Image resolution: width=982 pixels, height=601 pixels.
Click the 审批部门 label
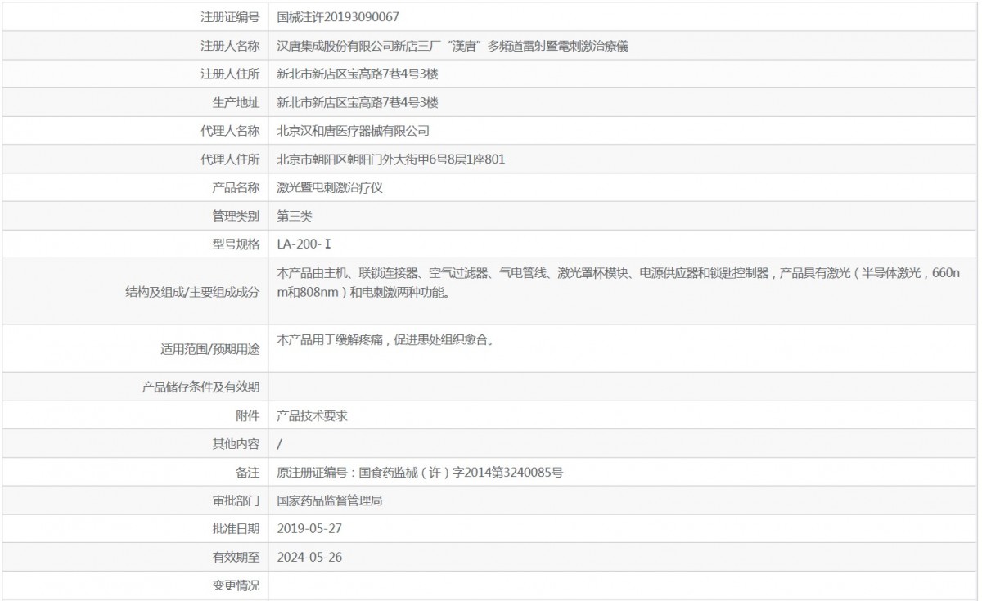click(x=236, y=500)
